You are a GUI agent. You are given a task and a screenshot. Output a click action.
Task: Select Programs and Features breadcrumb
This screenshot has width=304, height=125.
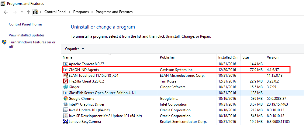pos(114,12)
